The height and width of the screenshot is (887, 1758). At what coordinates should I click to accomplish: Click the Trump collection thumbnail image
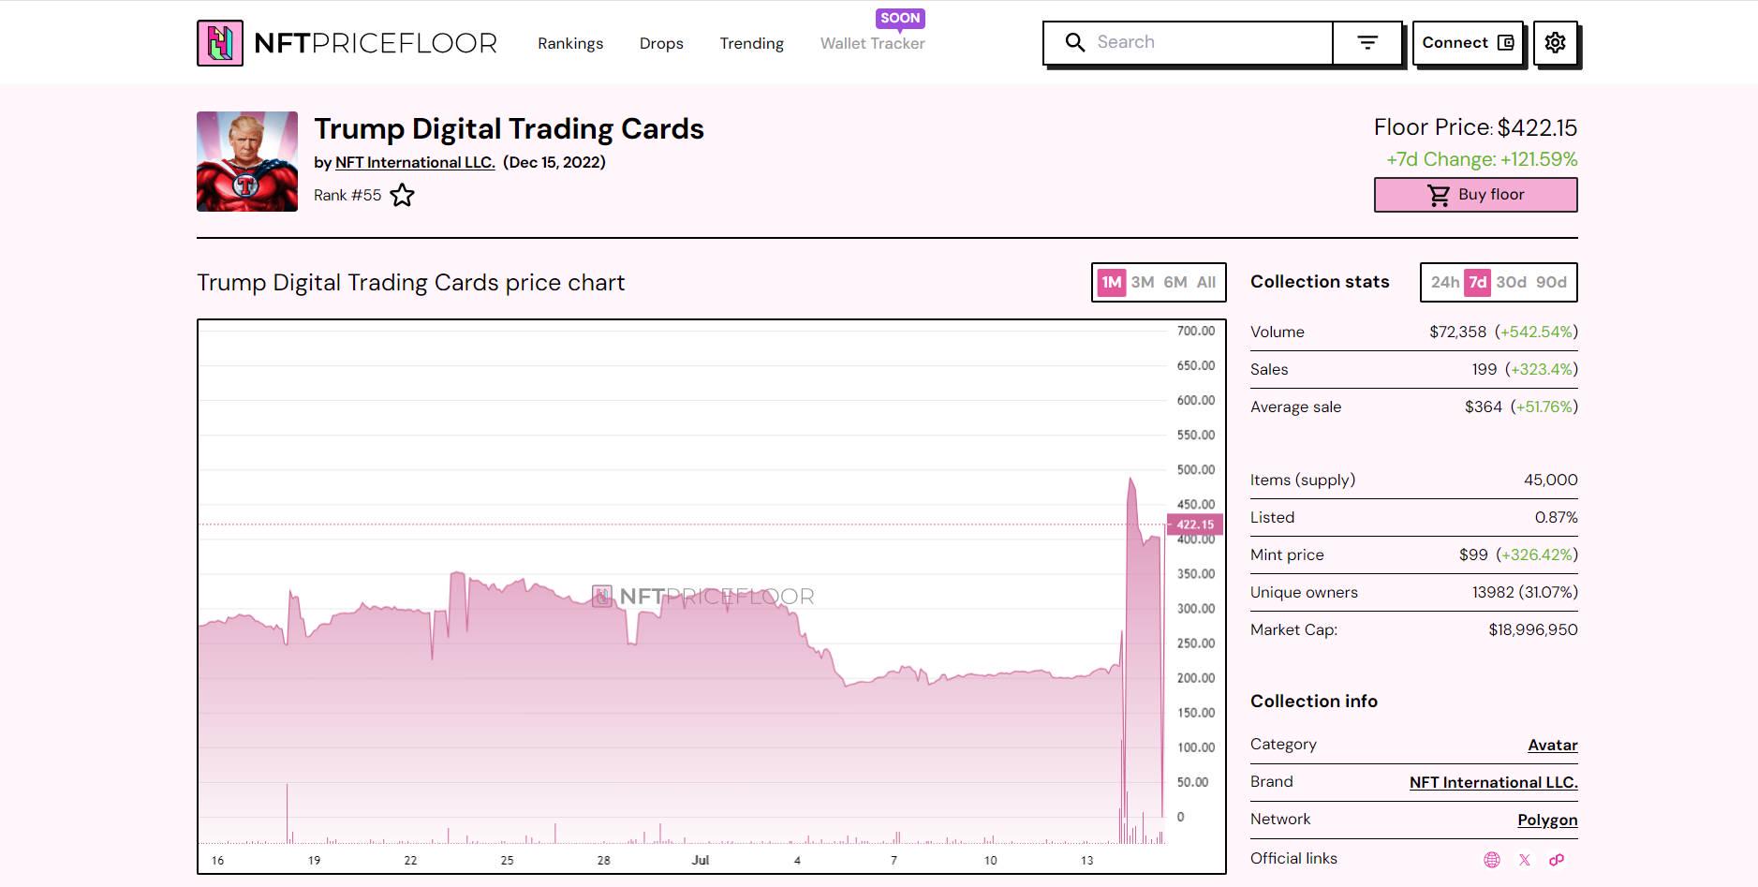[x=247, y=161]
